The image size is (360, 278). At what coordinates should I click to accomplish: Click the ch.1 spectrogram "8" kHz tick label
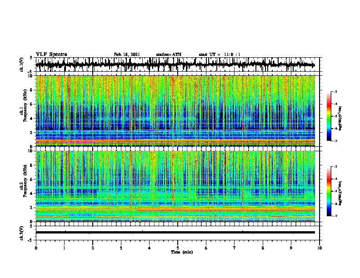click(x=32, y=90)
